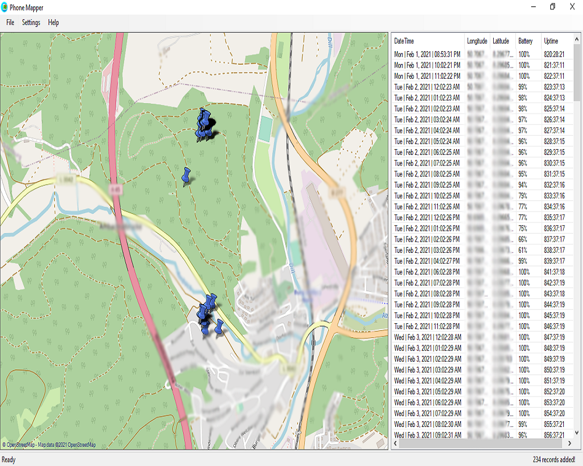Select the Mon Feb 1 08:53:31 PM record
This screenshot has height=466, width=583.
pos(427,54)
